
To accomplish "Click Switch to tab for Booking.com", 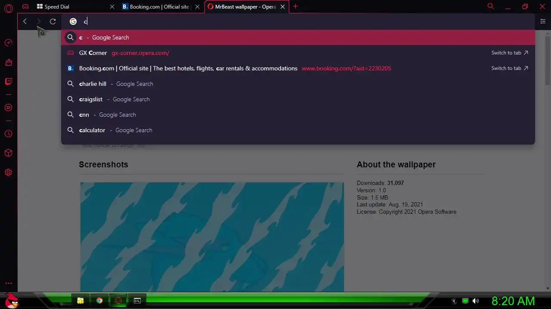I will [510, 68].
